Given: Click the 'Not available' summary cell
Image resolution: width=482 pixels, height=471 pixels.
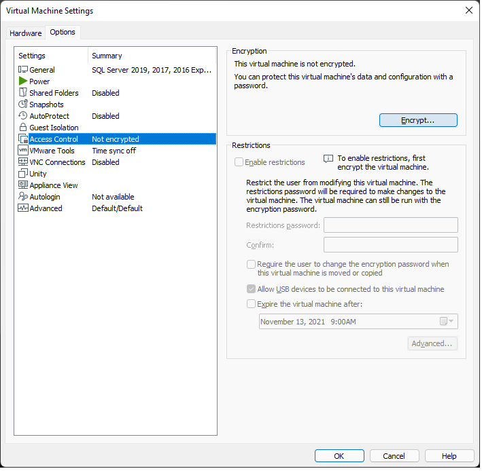Looking at the screenshot, I should 114,197.
